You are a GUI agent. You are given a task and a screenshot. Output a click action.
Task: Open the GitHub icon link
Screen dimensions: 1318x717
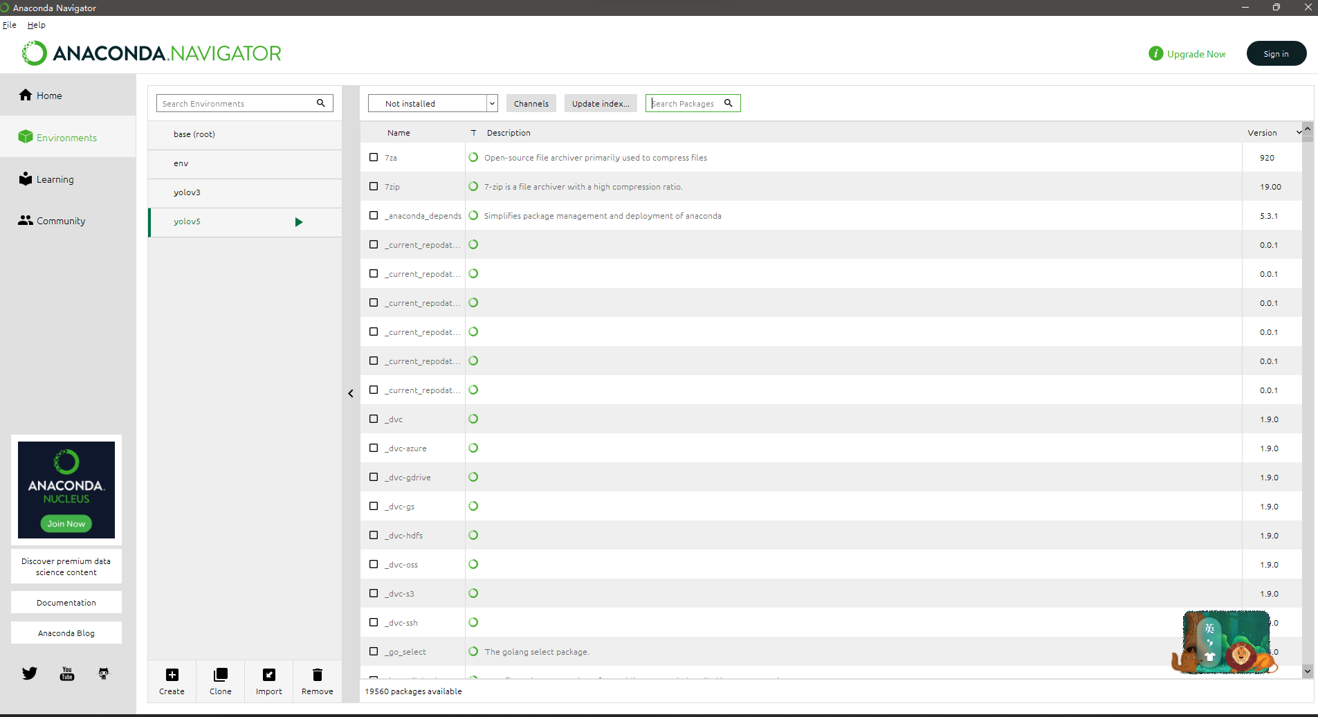pos(104,673)
